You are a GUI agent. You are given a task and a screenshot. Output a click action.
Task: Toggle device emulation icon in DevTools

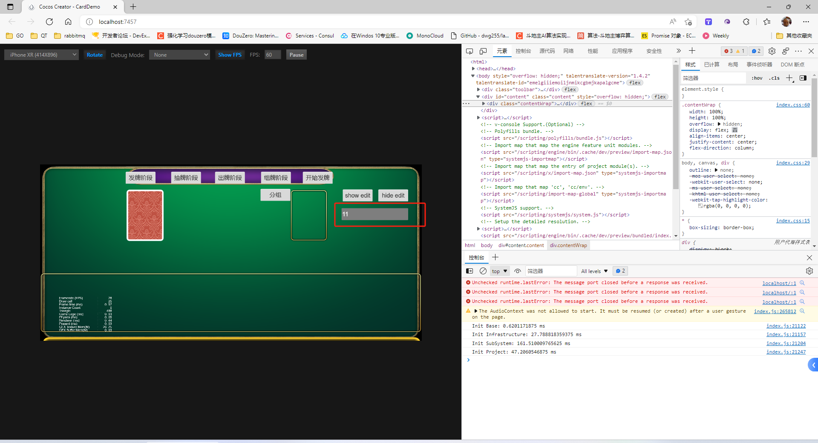(483, 51)
